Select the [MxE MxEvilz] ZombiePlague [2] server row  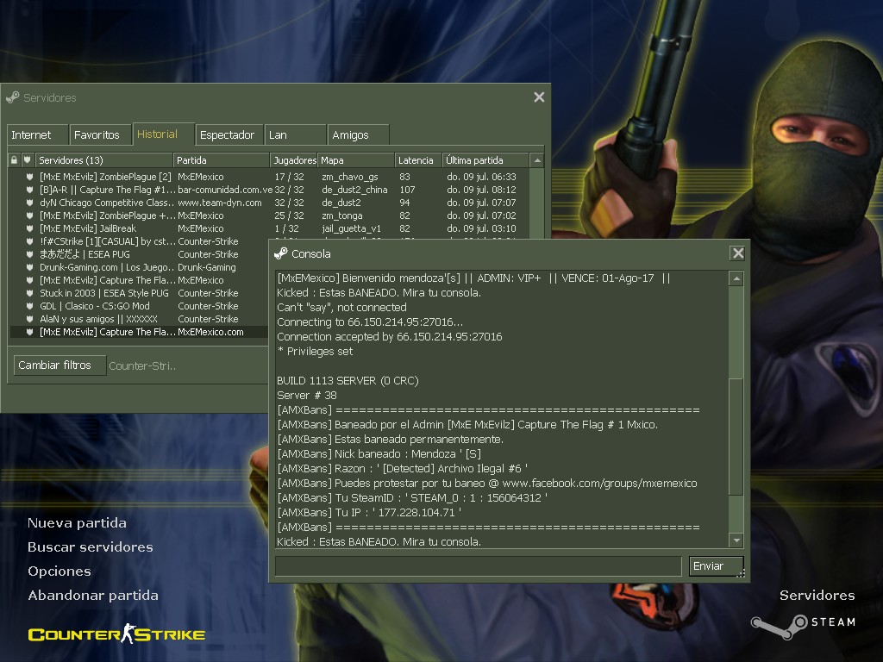pos(269,177)
